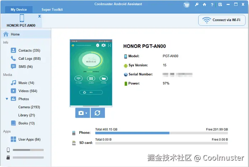Screen dimensions: 249x167
Task: Click the Music note icon
Action: [x=14, y=83]
